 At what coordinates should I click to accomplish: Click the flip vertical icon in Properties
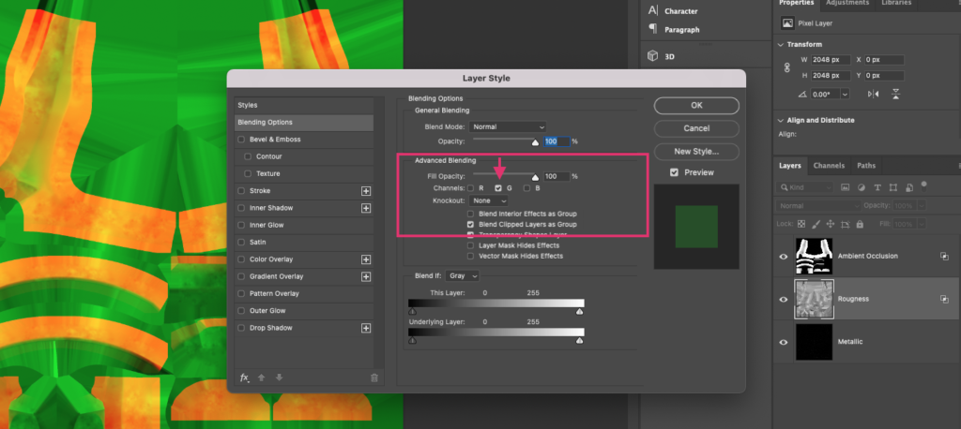tap(895, 94)
